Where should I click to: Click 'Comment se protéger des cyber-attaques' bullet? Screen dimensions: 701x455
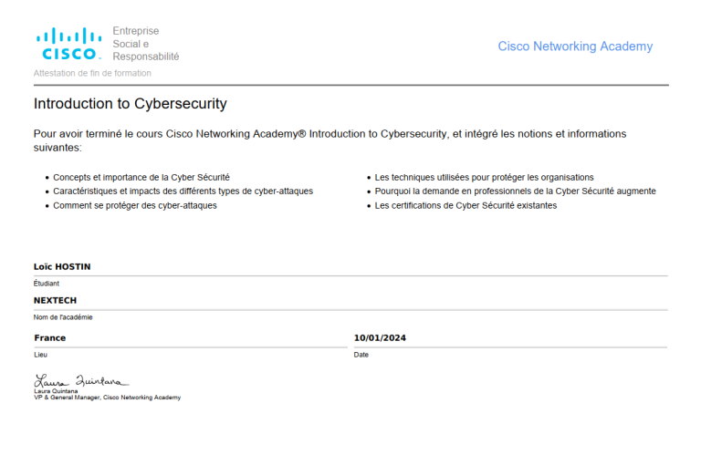click(x=135, y=205)
